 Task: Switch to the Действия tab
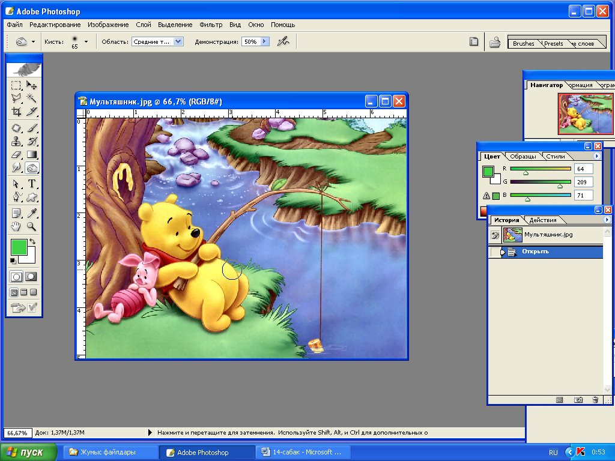[543, 220]
